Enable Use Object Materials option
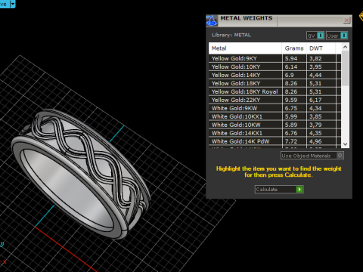This screenshot has width=363, height=272. pyautogui.click(x=312, y=156)
